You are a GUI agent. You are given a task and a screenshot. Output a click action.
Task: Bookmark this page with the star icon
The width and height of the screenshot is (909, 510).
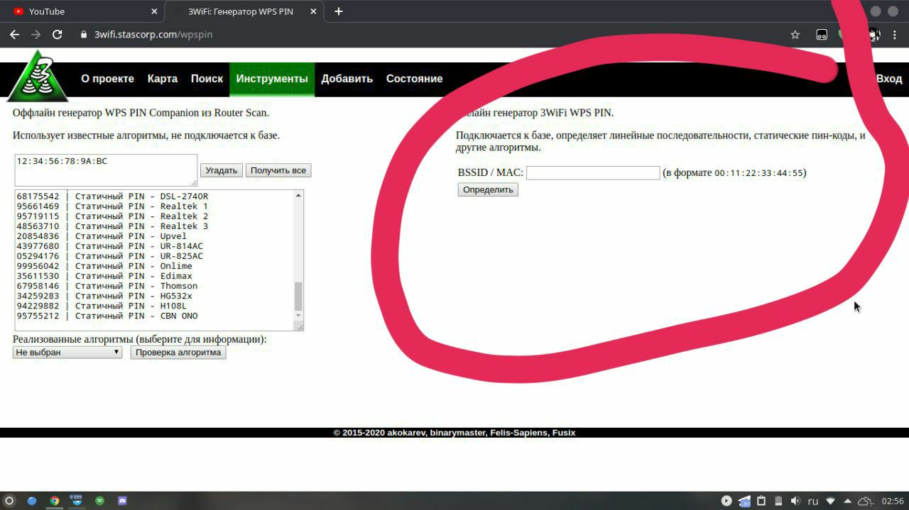[x=795, y=34]
